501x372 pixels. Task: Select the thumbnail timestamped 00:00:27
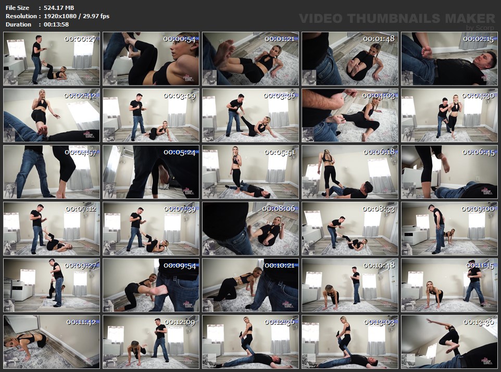click(52, 59)
